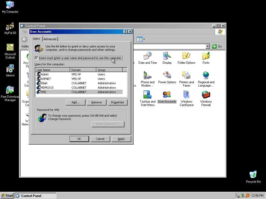Close the User Accounts dialog
Image resolution: width=266 pixels, height=199 pixels.
130,31
